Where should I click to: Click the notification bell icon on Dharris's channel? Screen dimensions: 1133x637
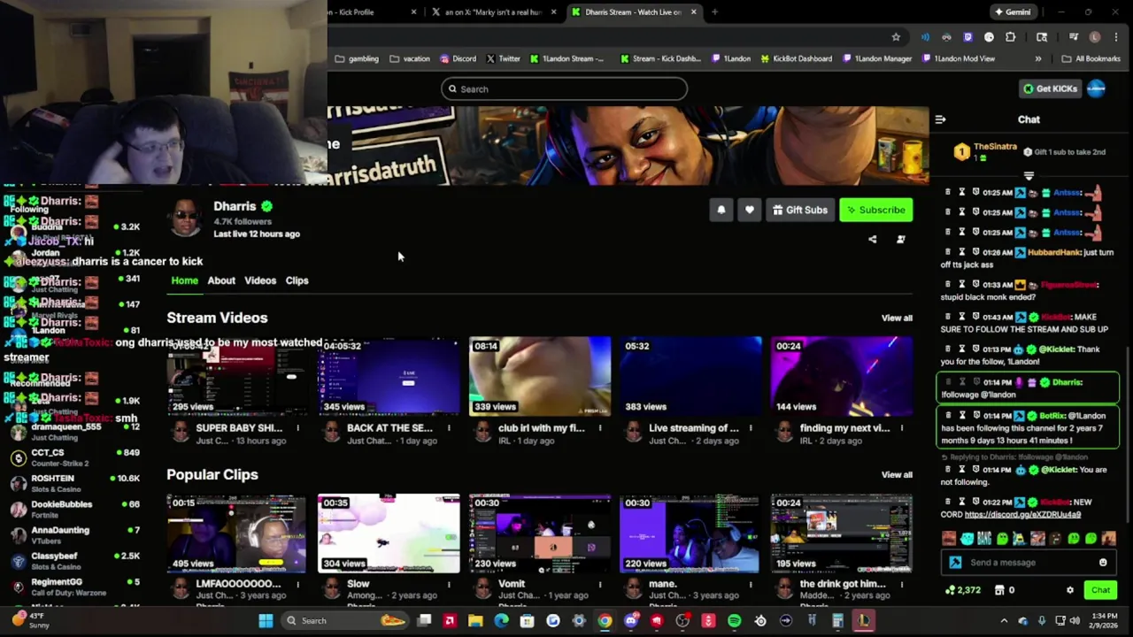pos(721,210)
